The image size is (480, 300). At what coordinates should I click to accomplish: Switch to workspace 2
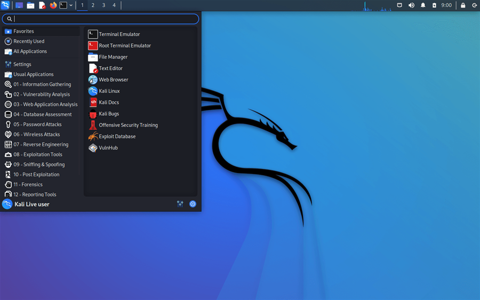pos(93,5)
